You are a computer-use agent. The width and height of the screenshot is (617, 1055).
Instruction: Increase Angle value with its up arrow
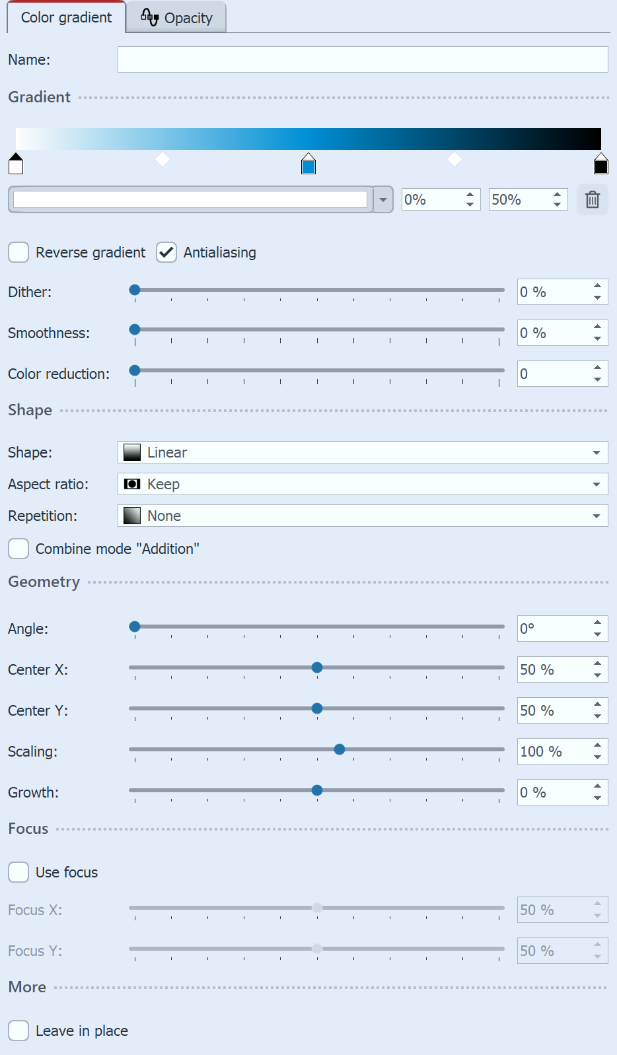[x=598, y=623]
